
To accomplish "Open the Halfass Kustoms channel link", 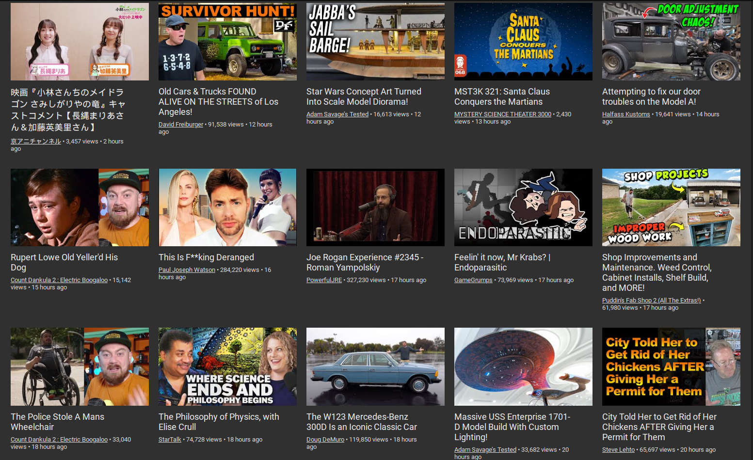I will click(x=626, y=114).
